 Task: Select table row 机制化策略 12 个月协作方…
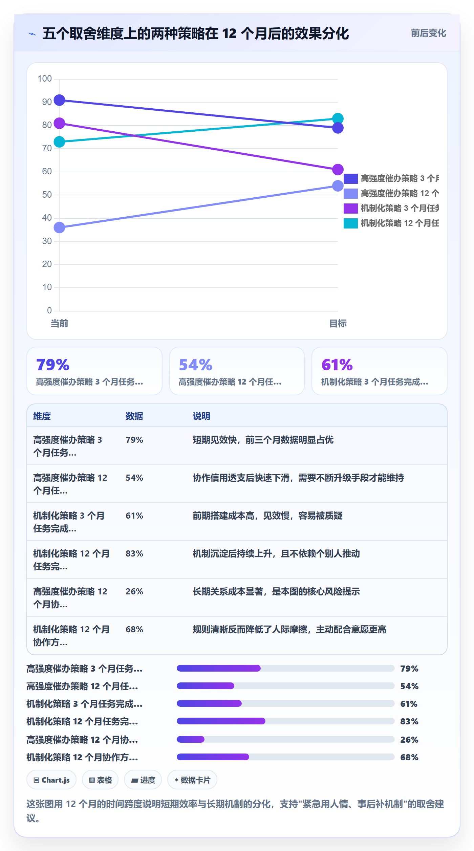237,635
